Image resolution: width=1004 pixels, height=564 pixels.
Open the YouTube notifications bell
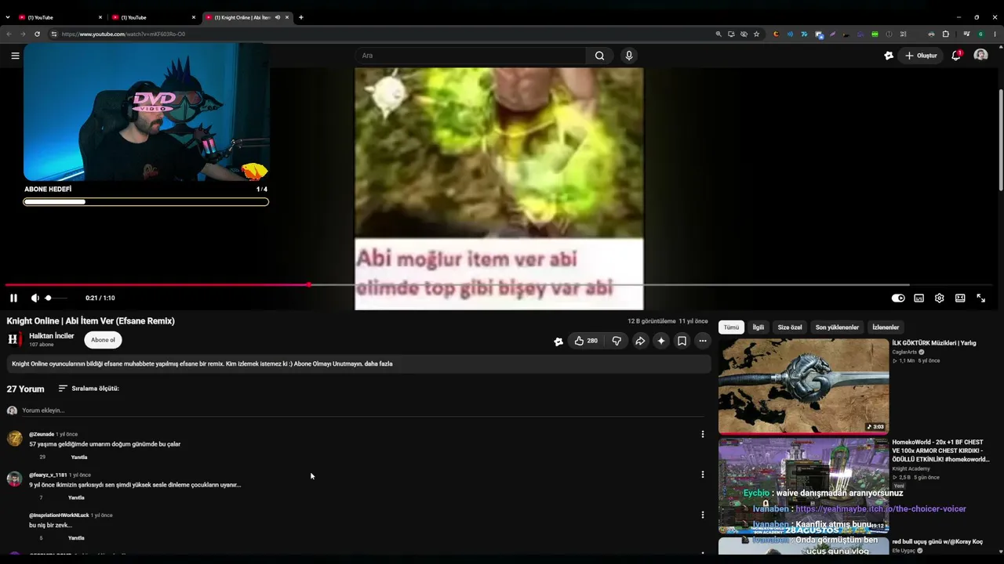(x=956, y=56)
